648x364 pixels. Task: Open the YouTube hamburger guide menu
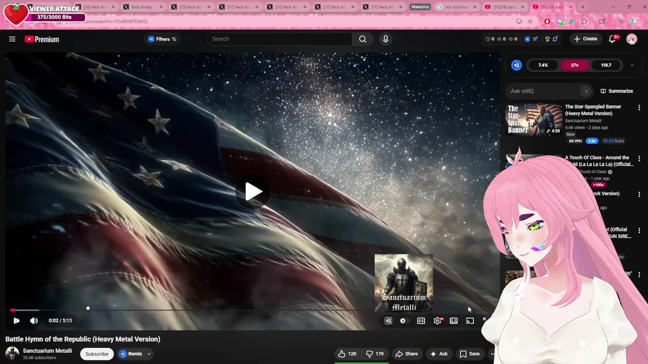[x=12, y=39]
